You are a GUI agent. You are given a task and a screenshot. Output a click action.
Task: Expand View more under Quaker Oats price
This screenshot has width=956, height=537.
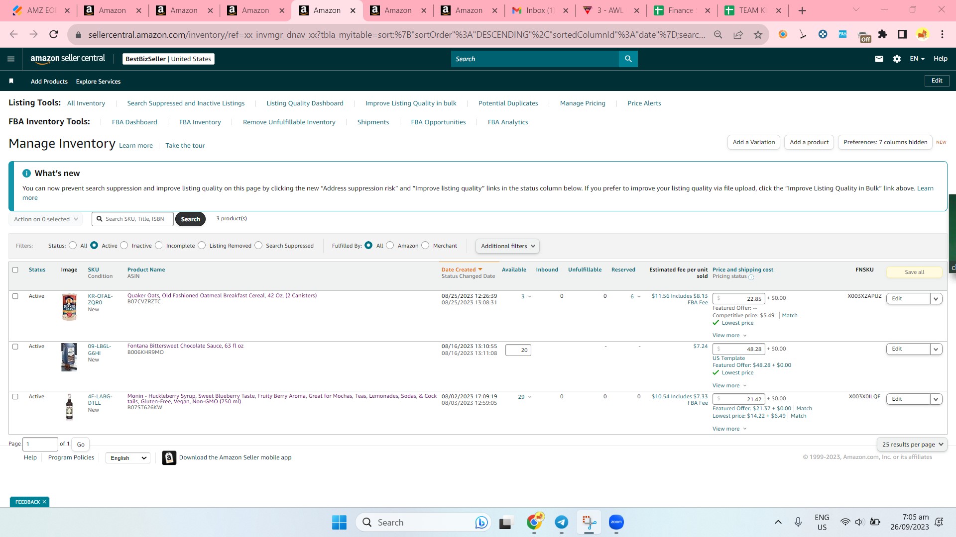(729, 336)
